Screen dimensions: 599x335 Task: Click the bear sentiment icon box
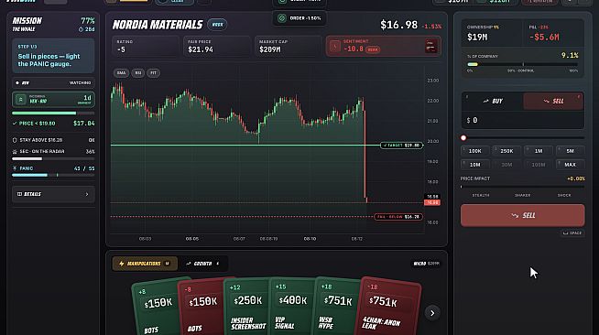[x=335, y=47]
